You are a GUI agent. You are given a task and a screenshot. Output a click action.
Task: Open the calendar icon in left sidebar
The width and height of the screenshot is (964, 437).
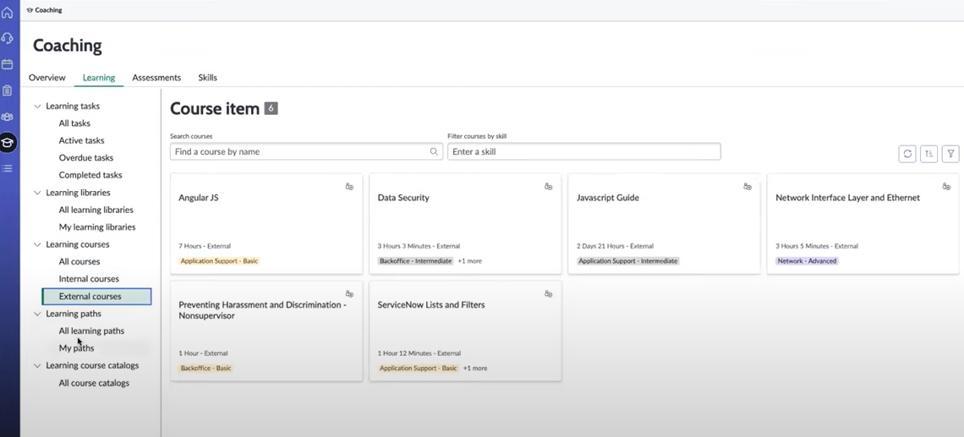8,64
